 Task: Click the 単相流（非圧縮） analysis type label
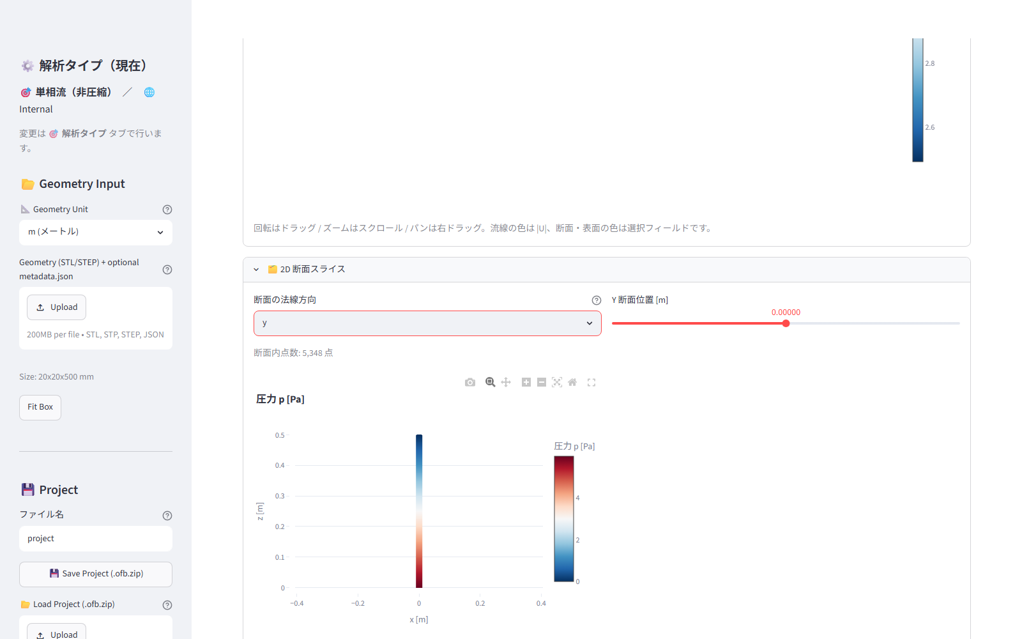click(x=74, y=93)
